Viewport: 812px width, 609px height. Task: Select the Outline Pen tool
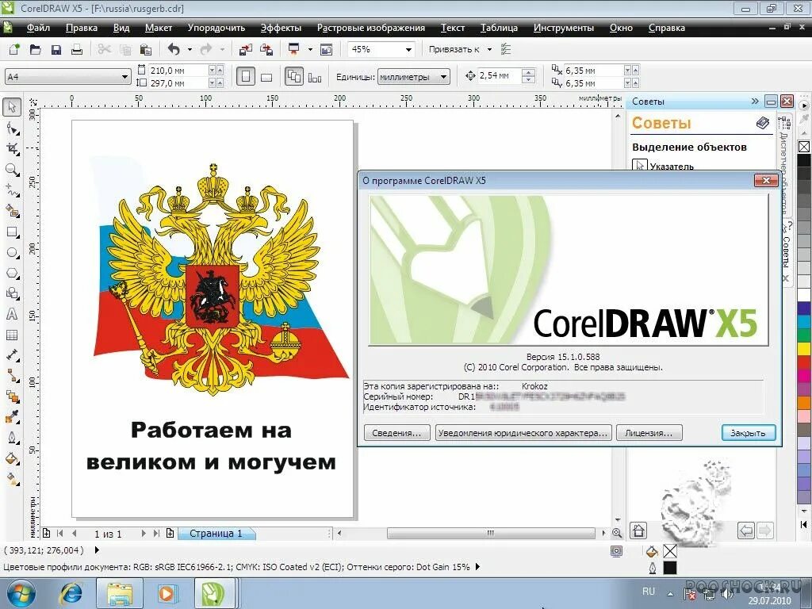point(12,438)
